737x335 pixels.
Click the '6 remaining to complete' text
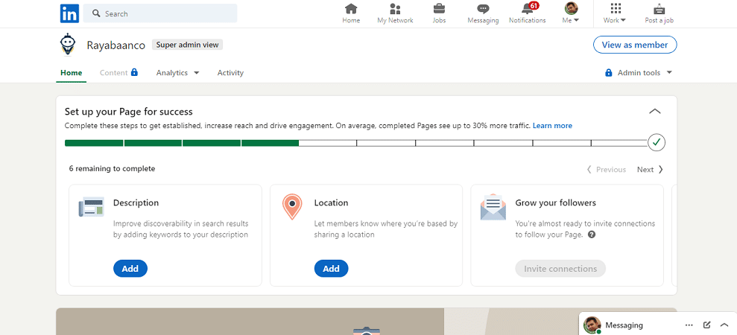(112, 168)
